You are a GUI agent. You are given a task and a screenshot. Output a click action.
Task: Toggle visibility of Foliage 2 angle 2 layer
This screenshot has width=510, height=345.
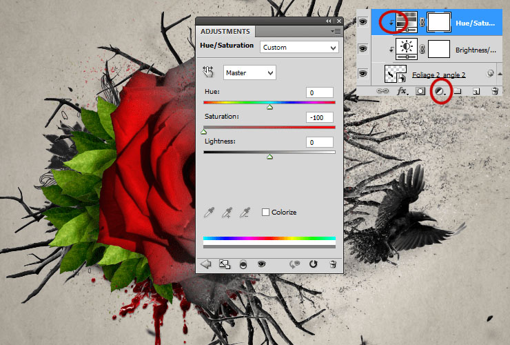[363, 74]
